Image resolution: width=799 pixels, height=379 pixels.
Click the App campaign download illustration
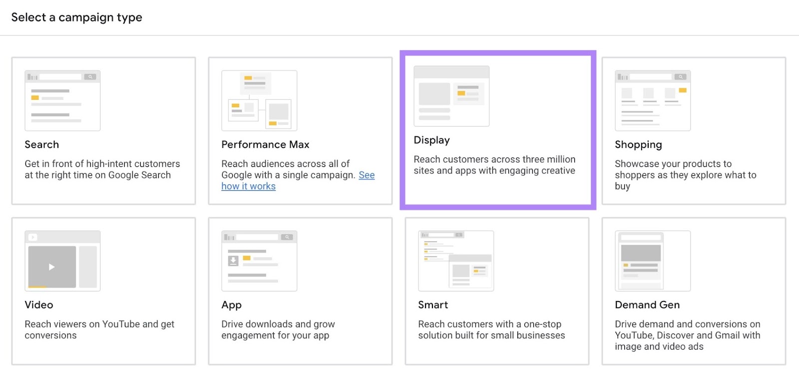point(233,261)
